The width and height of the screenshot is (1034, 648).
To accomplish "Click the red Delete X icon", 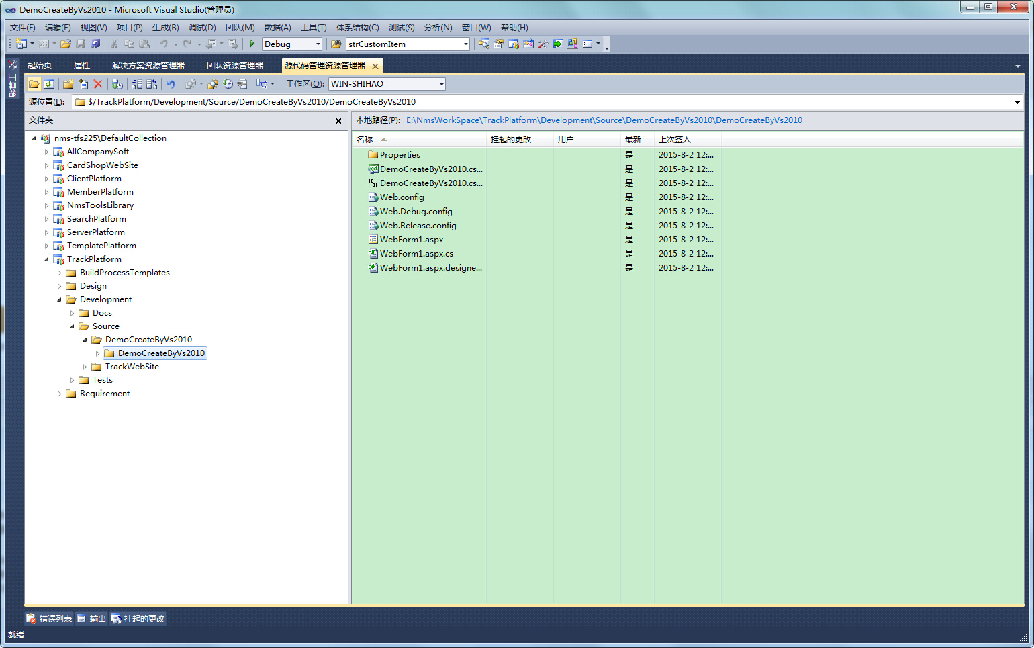I will 98,84.
